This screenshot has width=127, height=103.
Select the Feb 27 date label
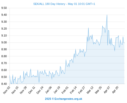(82, 90)
